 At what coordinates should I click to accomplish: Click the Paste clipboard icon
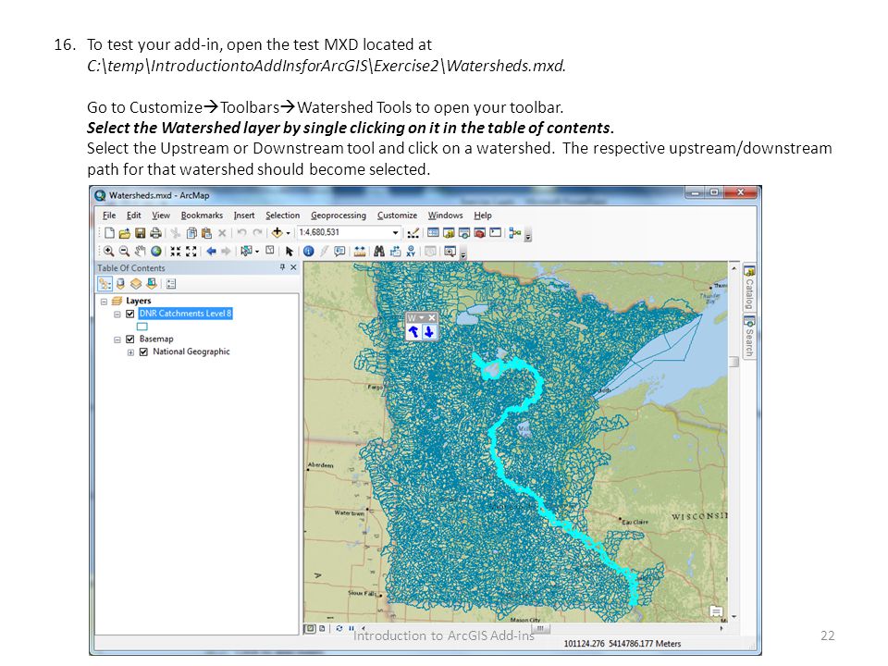[x=206, y=233]
